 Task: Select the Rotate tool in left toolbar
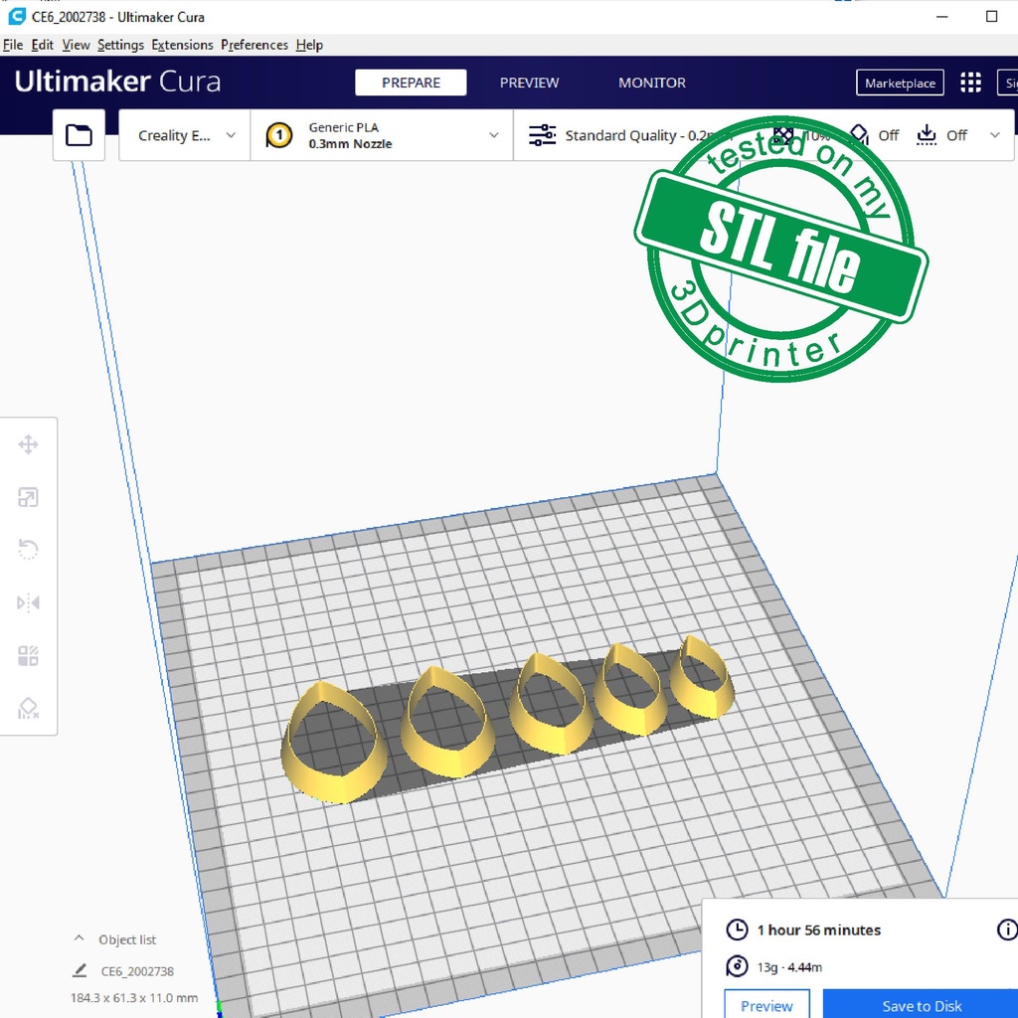click(x=28, y=550)
